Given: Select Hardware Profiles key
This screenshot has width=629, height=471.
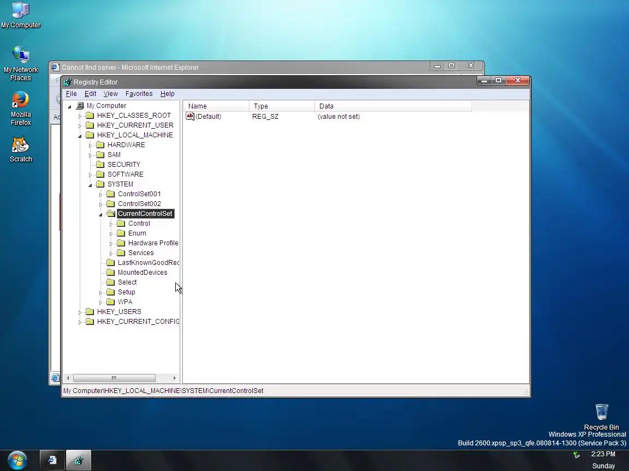Looking at the screenshot, I should [153, 243].
